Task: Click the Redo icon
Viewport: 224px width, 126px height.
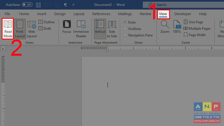Action: coord(57,5)
